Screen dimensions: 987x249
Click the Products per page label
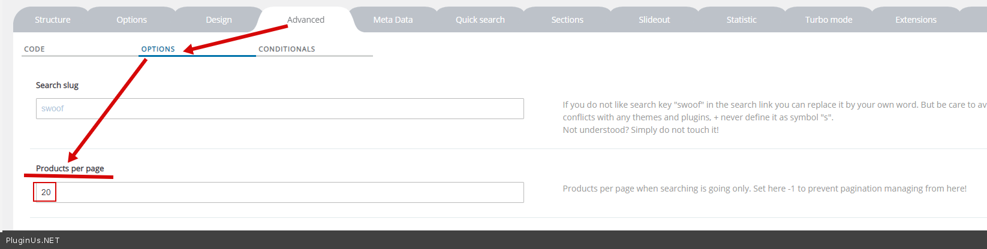coord(70,168)
